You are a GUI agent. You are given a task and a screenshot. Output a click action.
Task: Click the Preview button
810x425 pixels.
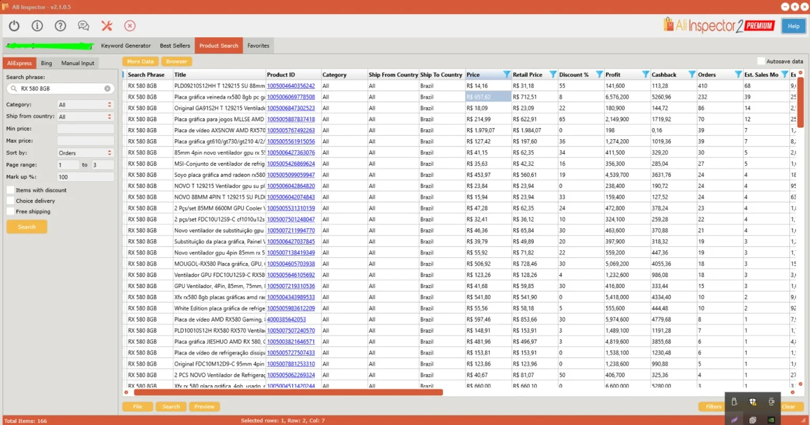(x=204, y=407)
